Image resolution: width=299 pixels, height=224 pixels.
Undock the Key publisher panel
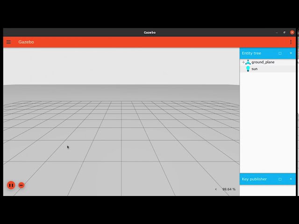click(280, 179)
